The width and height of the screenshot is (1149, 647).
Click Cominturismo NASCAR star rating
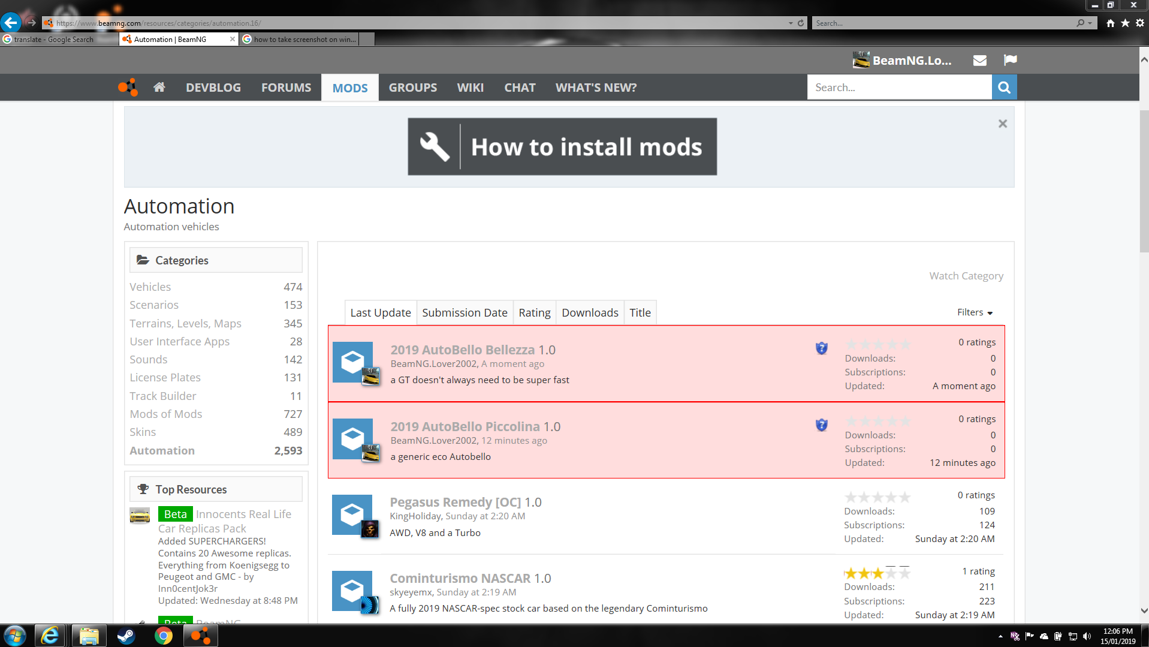(877, 573)
